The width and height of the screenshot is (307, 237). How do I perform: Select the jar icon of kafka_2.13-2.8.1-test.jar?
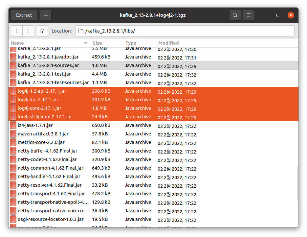(x=13, y=74)
